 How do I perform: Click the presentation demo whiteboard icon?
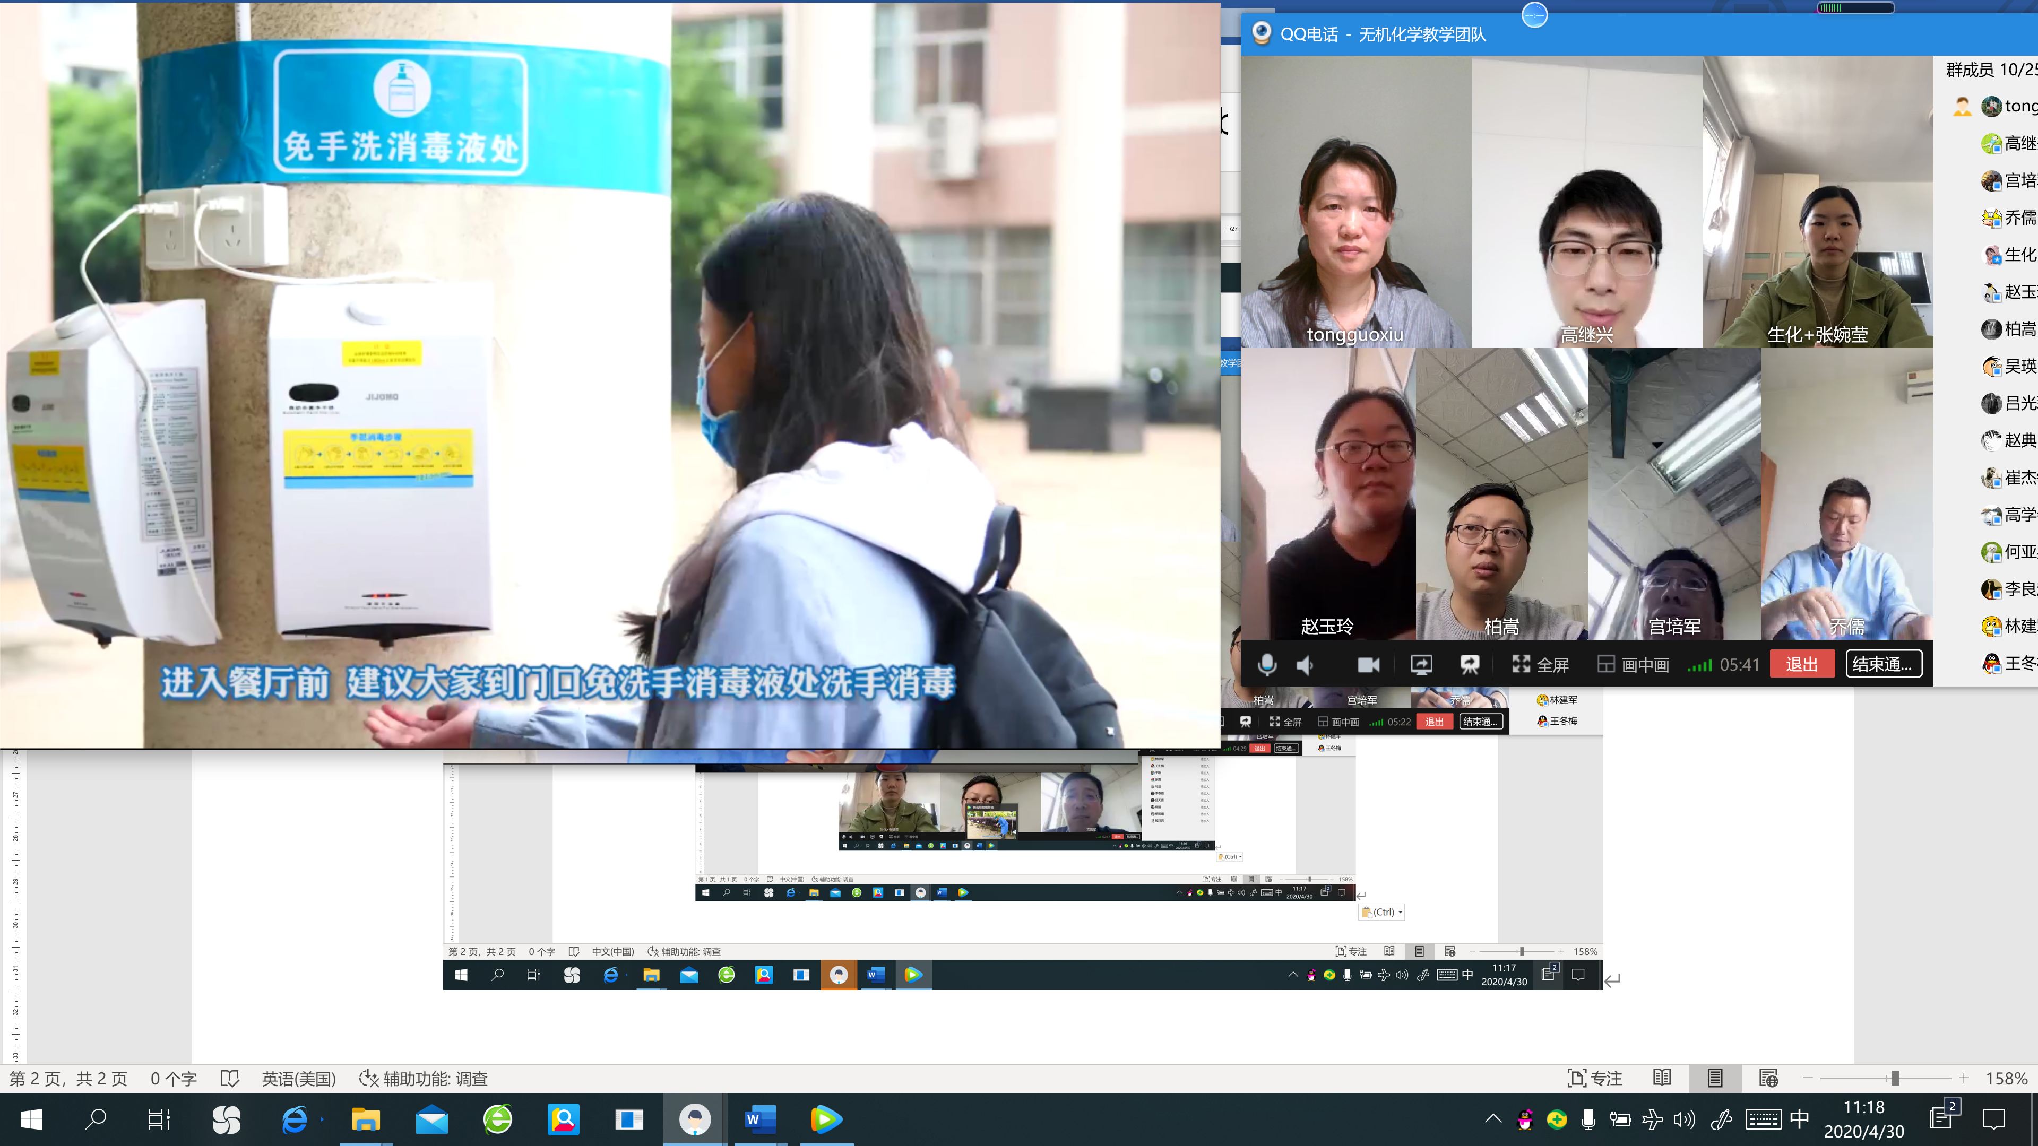click(1470, 665)
